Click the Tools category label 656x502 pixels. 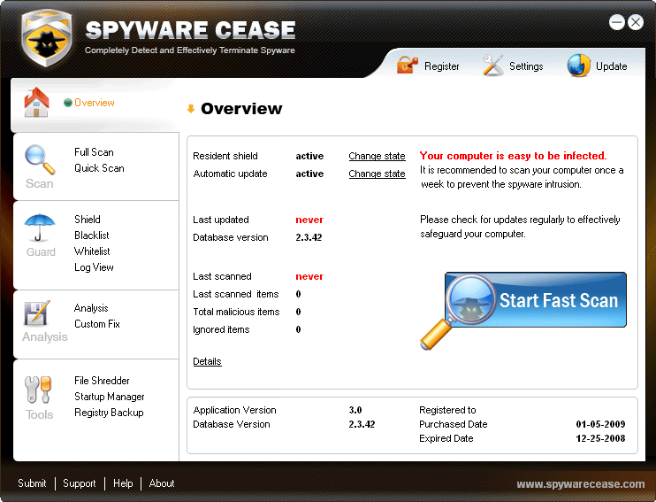pyautogui.click(x=39, y=414)
